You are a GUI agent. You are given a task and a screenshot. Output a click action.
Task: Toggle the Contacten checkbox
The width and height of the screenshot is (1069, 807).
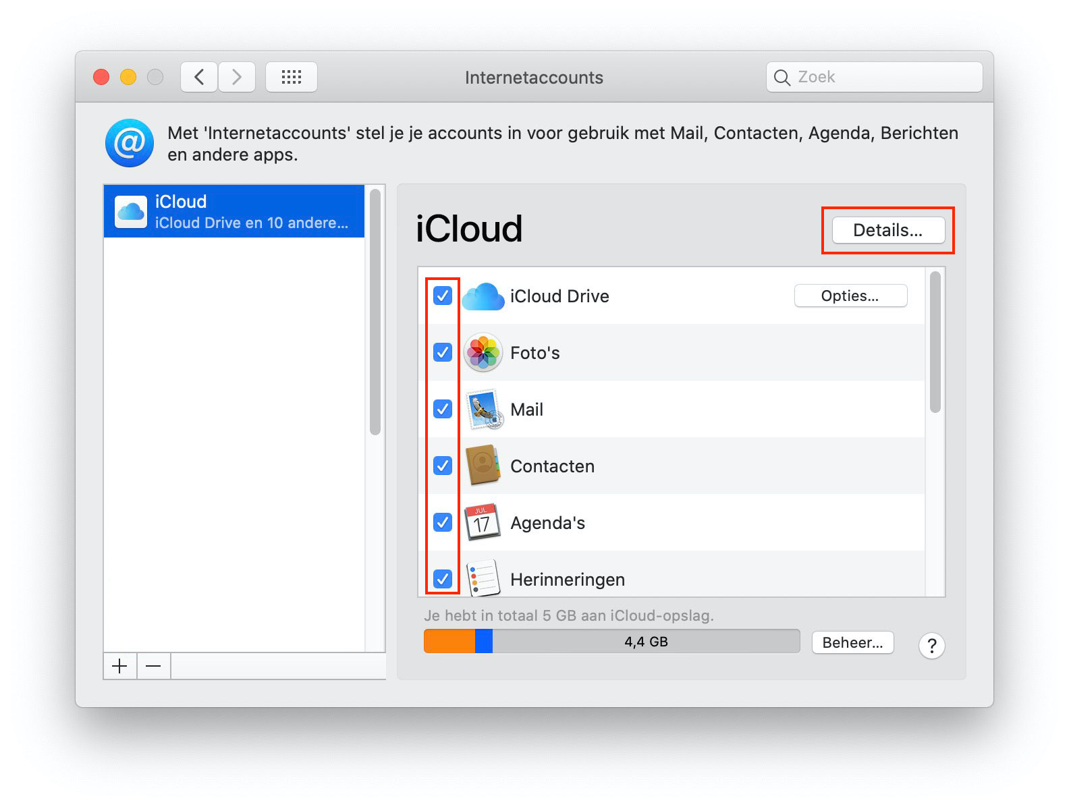(443, 466)
